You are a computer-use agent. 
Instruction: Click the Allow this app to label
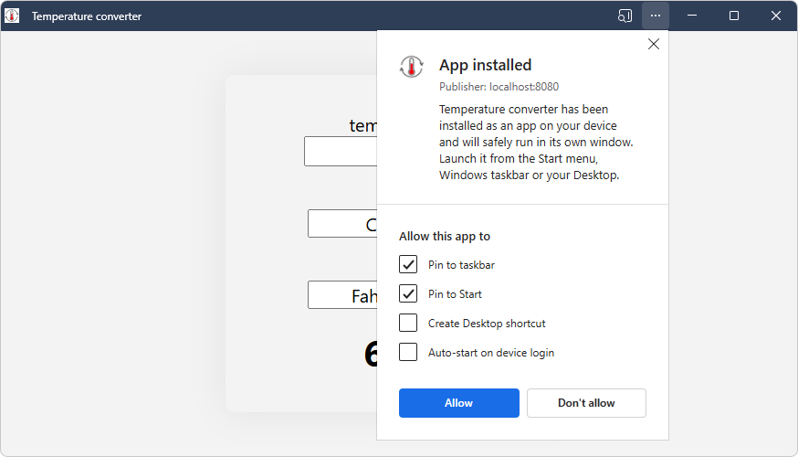pos(445,237)
